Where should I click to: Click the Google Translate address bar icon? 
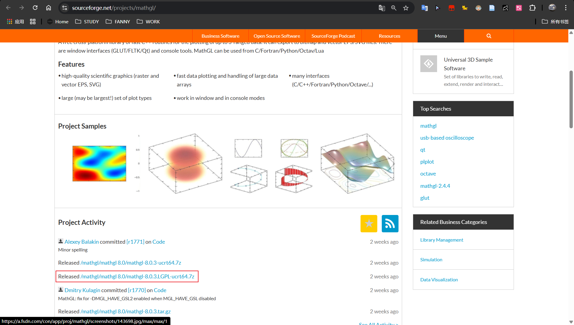[x=382, y=8]
